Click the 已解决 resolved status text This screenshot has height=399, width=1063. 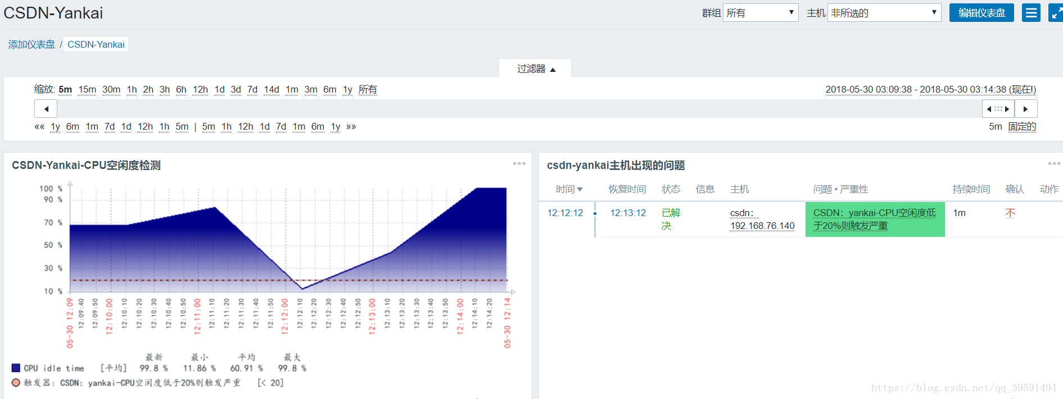point(671,219)
